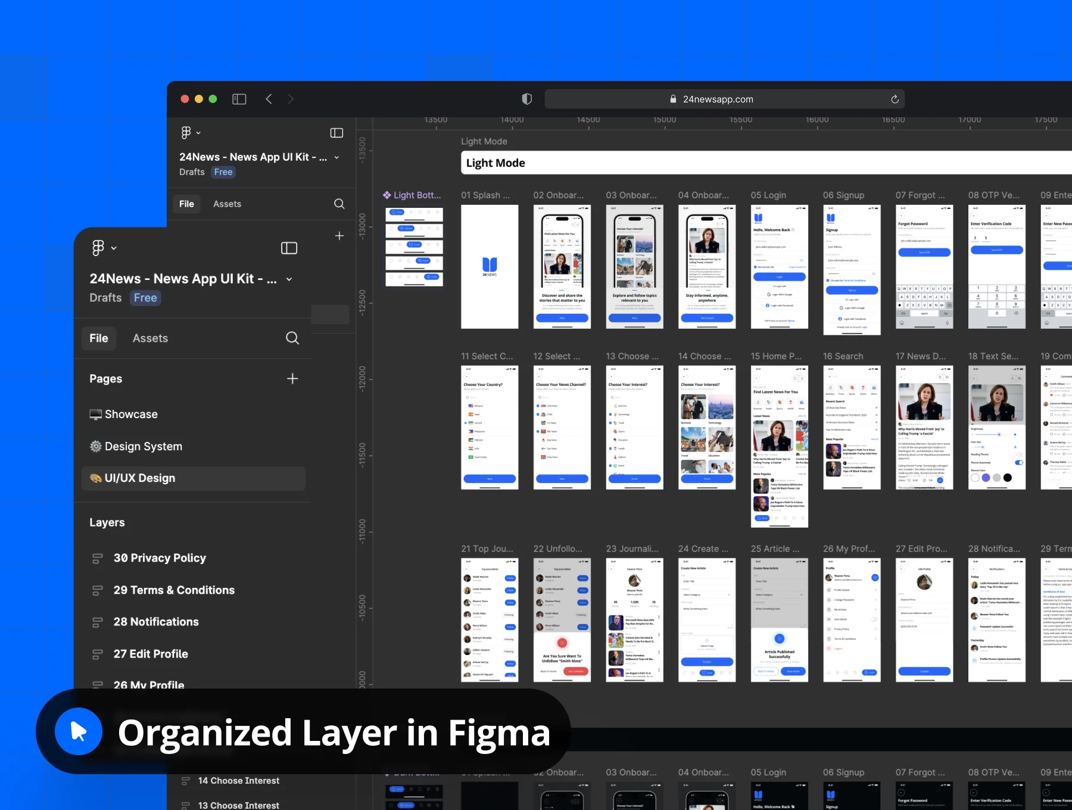Select 28 Notifications frame on canvas

[x=997, y=620]
